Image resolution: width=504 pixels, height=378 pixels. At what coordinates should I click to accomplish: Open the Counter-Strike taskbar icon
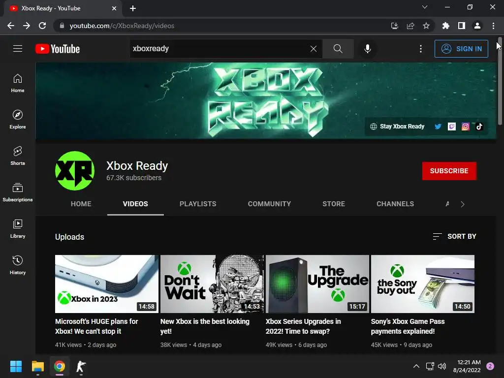[x=81, y=366]
